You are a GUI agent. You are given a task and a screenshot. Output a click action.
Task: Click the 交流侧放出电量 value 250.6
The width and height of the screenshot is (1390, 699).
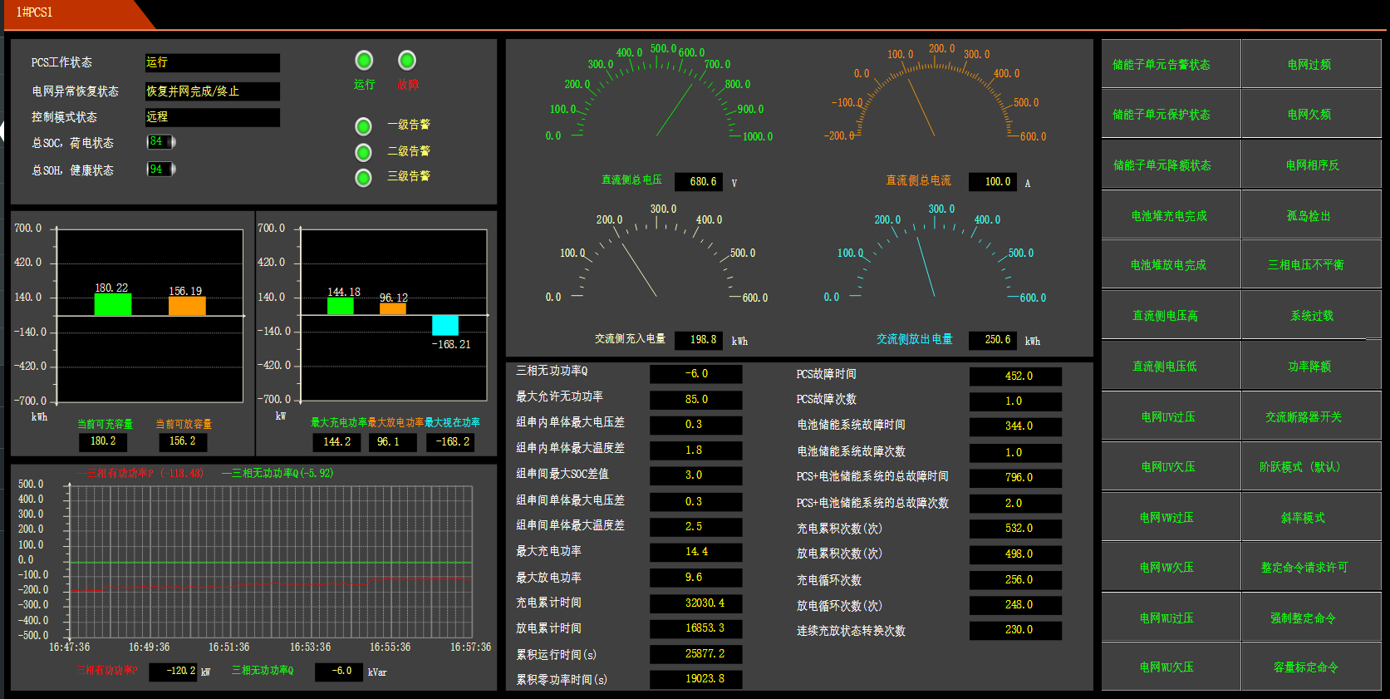(x=994, y=340)
